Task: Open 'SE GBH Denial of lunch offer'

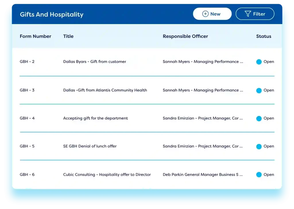Action: pos(90,146)
